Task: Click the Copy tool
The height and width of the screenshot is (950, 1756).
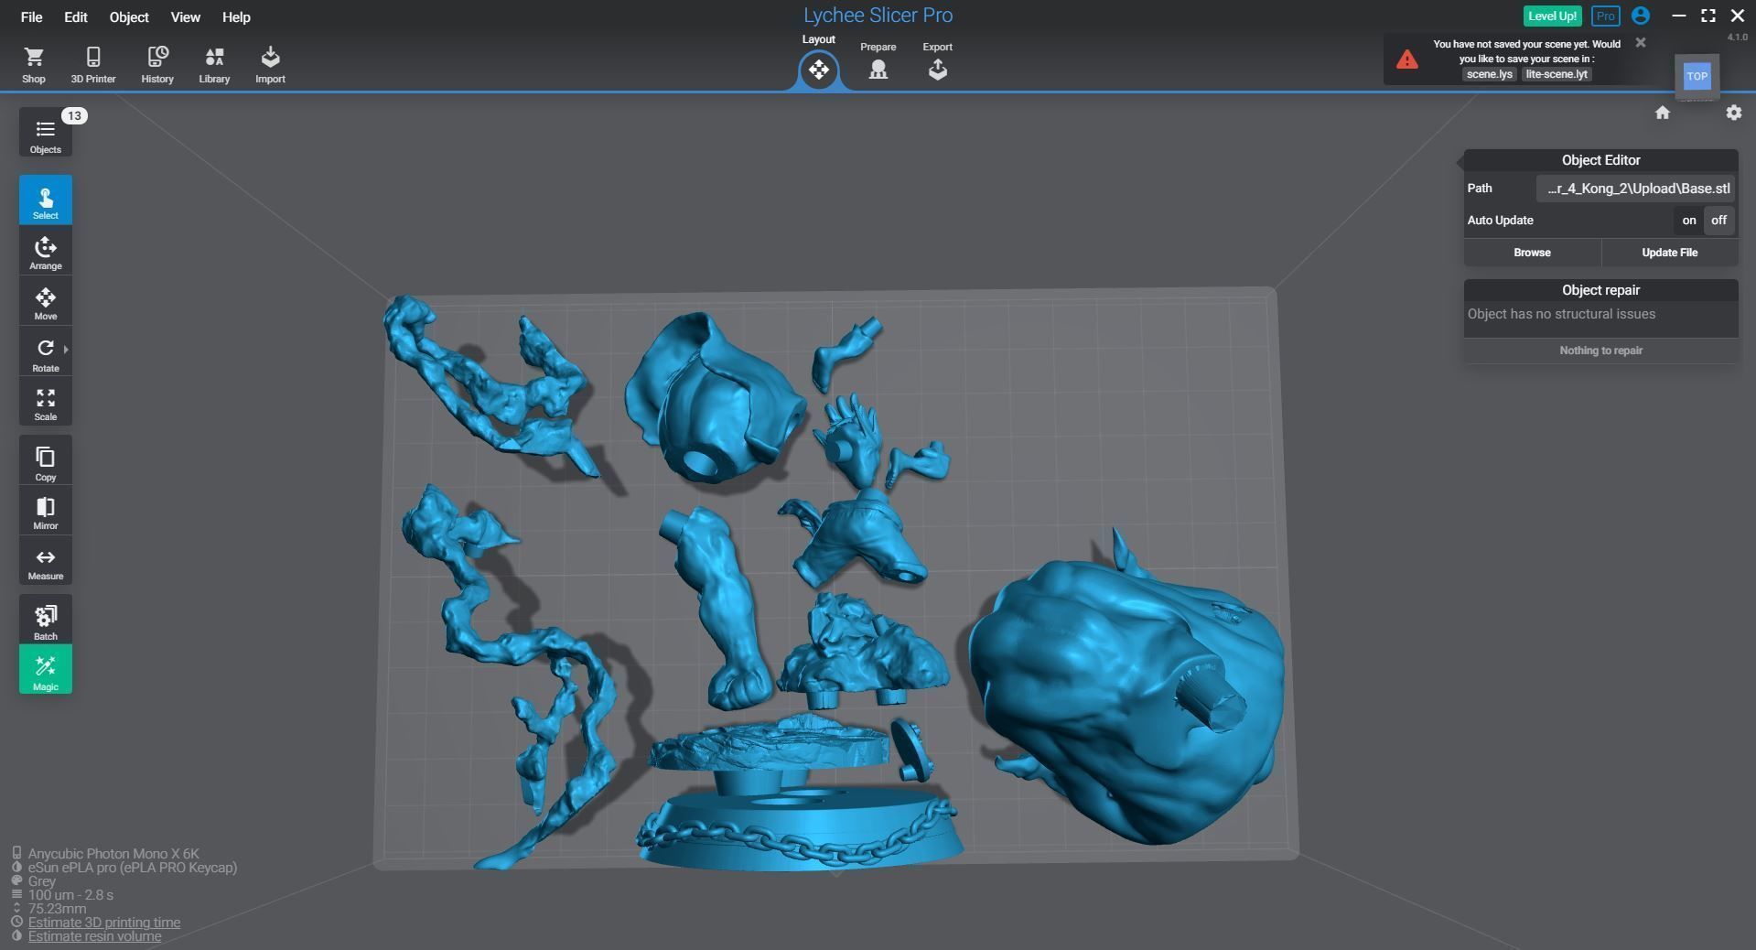Action: click(x=46, y=460)
